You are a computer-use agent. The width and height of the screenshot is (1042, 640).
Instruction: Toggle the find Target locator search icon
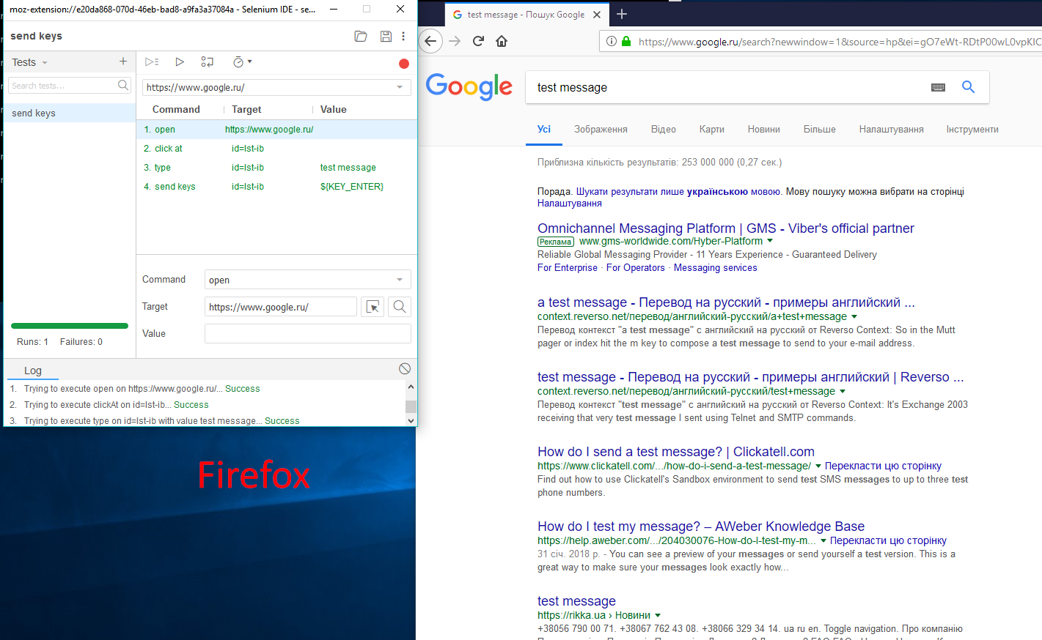coord(399,306)
